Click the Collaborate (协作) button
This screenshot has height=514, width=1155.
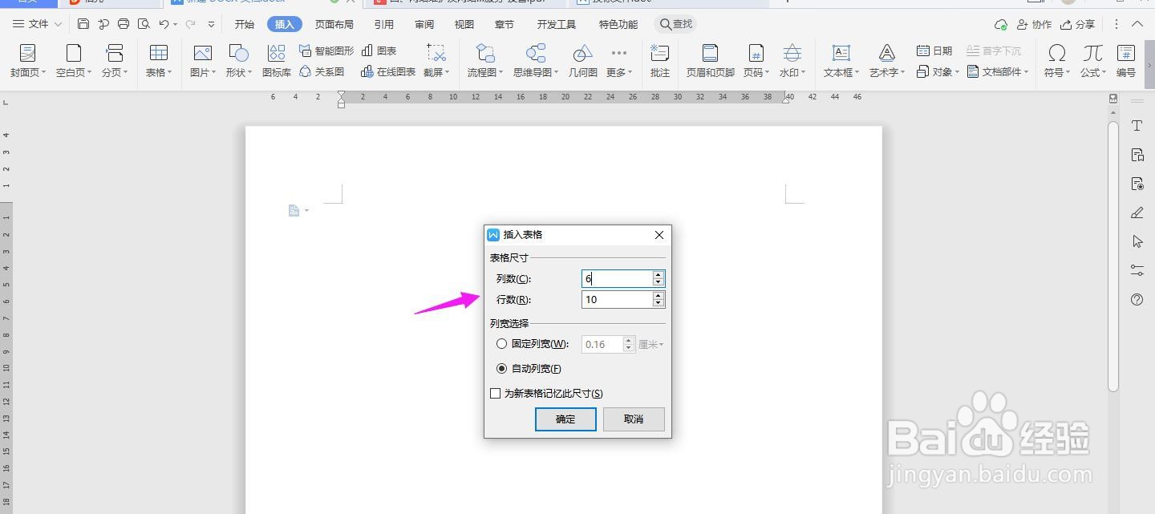1034,24
